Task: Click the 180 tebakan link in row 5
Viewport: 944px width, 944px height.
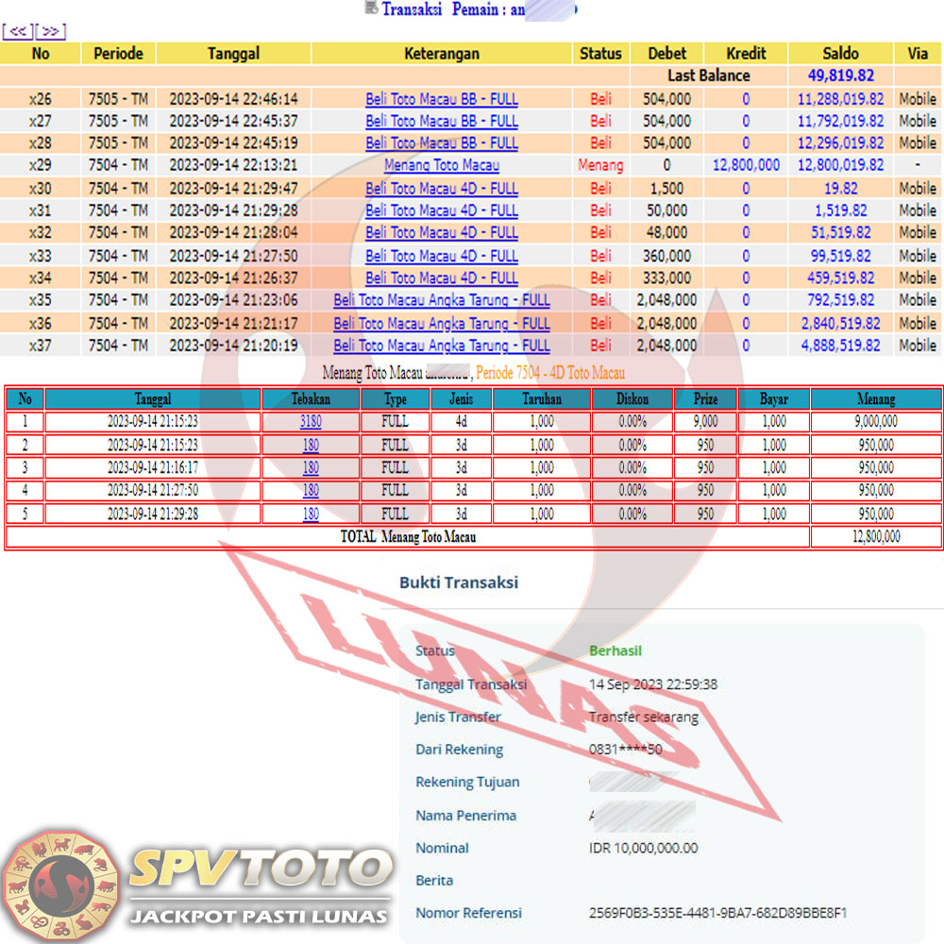Action: tap(311, 514)
